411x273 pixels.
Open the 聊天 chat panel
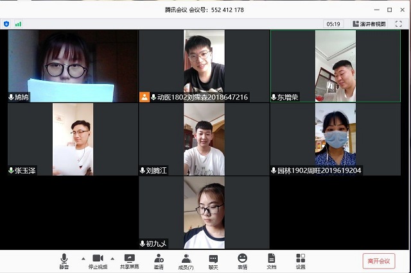(x=213, y=261)
